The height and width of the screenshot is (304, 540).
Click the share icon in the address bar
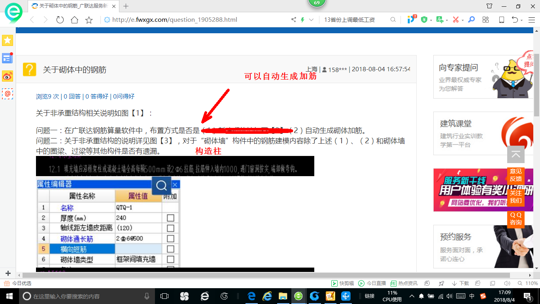(x=294, y=20)
